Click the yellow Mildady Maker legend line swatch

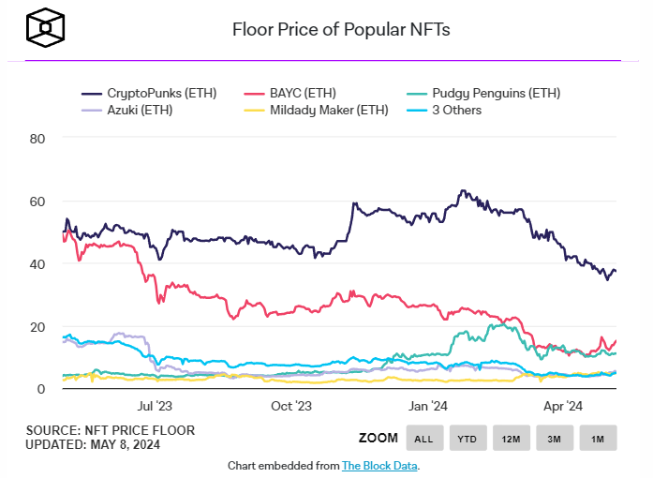(x=253, y=110)
